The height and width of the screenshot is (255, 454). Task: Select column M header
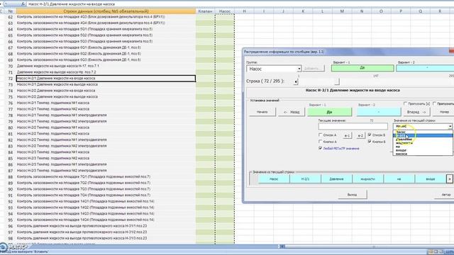[x=342, y=11]
